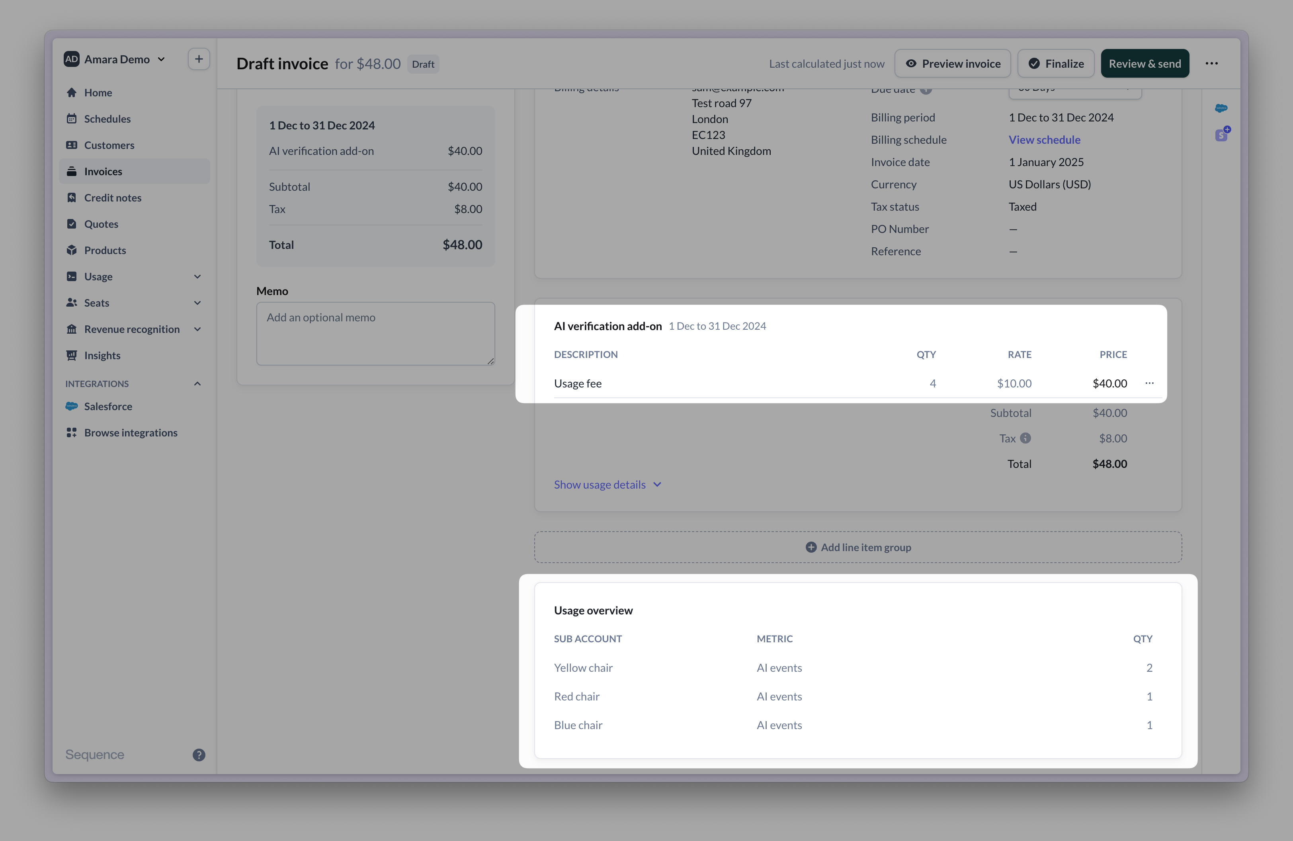The image size is (1293, 841).
Task: Click the Tax info icon
Action: coord(1025,438)
